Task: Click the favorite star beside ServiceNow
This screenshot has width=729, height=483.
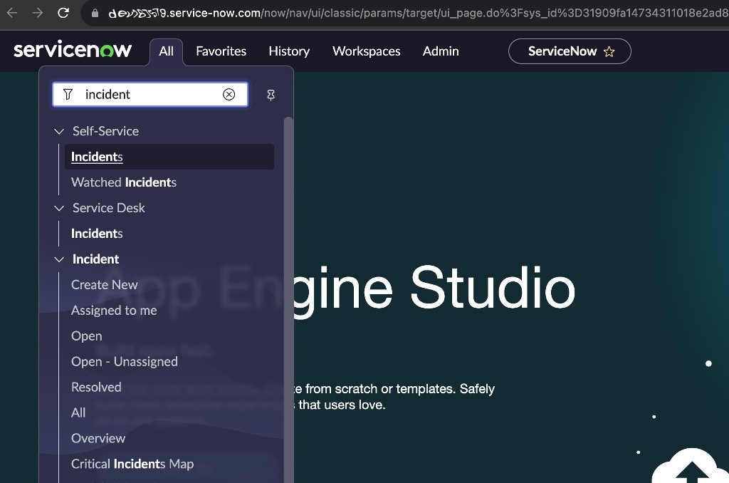Action: (x=609, y=52)
